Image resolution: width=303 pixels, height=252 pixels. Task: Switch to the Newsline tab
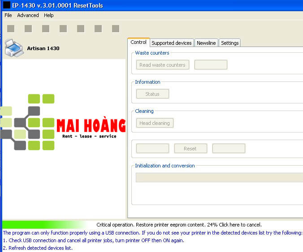pyautogui.click(x=206, y=43)
